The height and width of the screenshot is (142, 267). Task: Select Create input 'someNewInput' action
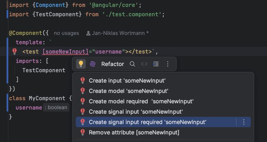(163, 81)
